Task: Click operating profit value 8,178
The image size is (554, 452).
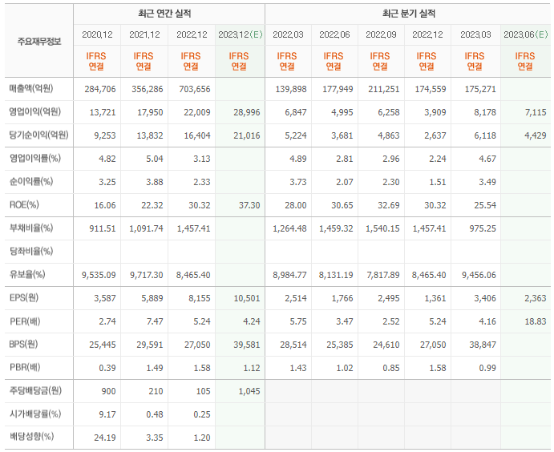Action: click(485, 113)
